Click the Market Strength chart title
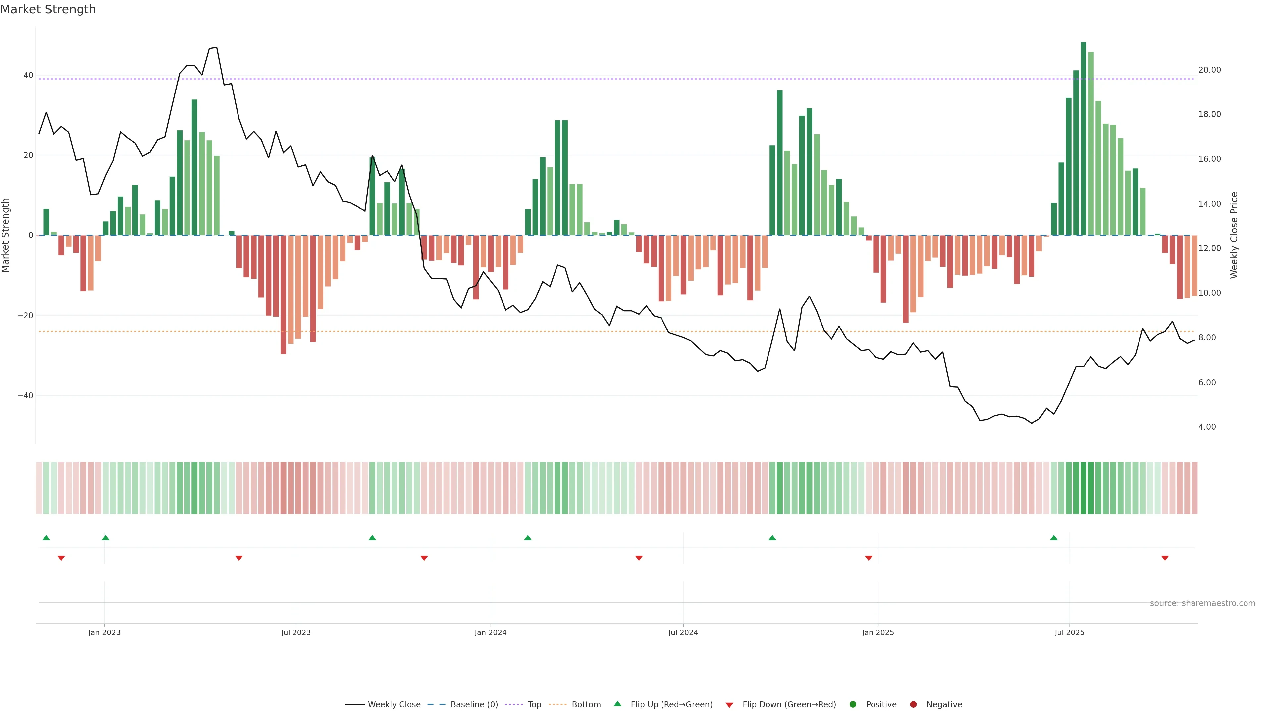The width and height of the screenshot is (1272, 716). coord(48,9)
